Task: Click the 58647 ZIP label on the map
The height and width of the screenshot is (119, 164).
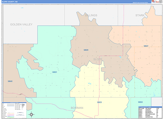Action: pos(146,46)
